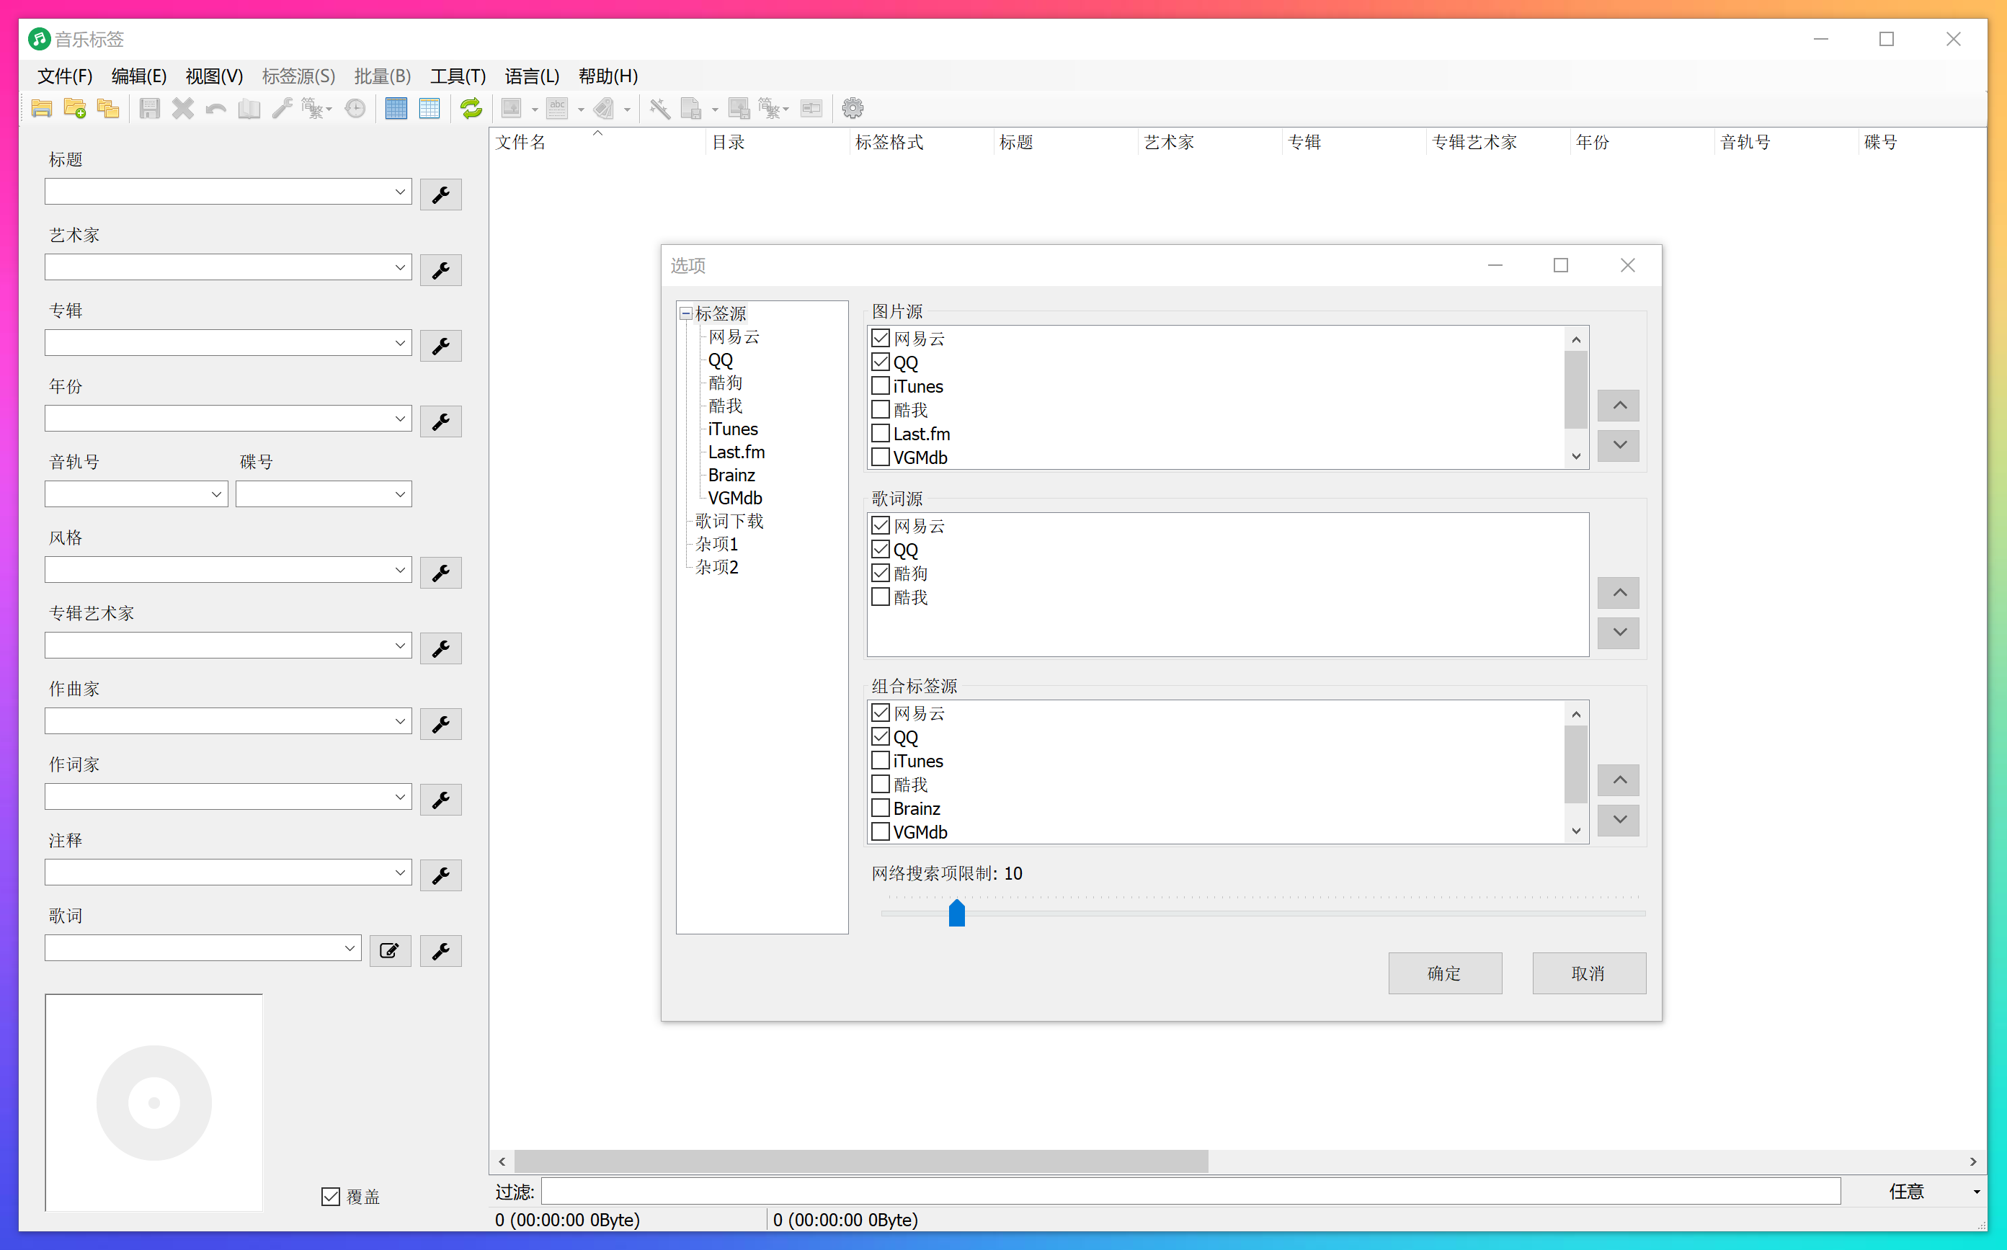Open settings via the gear toolbar icon

click(x=852, y=108)
